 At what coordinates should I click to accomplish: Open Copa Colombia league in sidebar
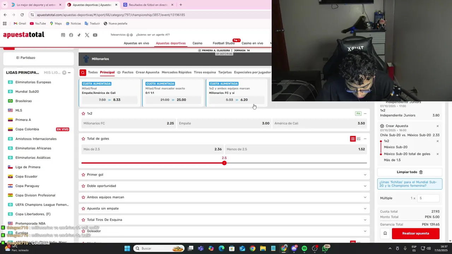tap(27, 129)
